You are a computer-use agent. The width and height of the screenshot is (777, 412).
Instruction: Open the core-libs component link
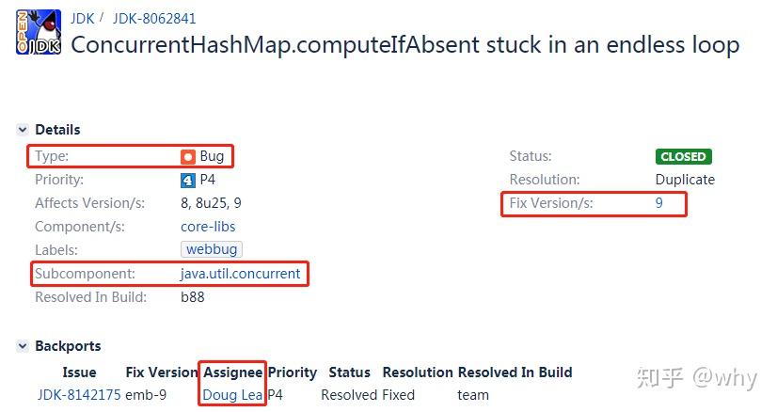tap(208, 227)
